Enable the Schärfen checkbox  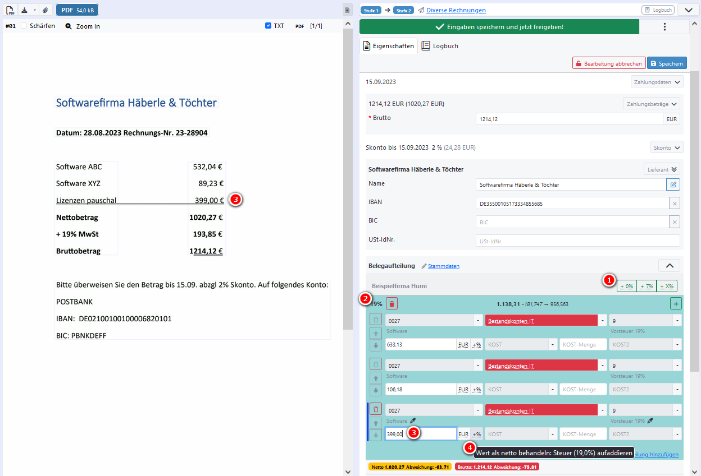(x=24, y=26)
